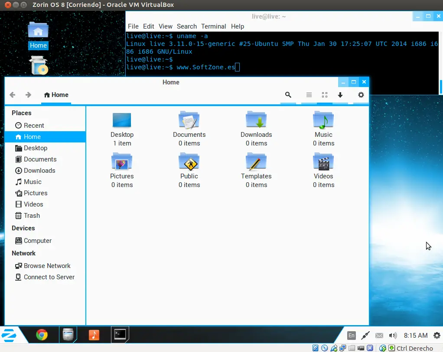Click the forward navigation arrow
The image size is (443, 352).
[x=28, y=95]
